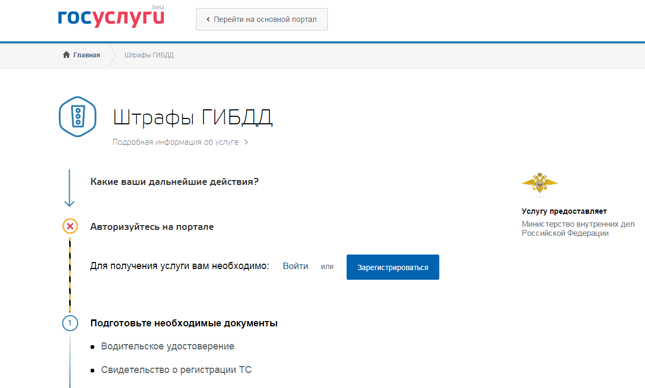
Task: Click the home icon in breadcrumbs
Action: [66, 55]
